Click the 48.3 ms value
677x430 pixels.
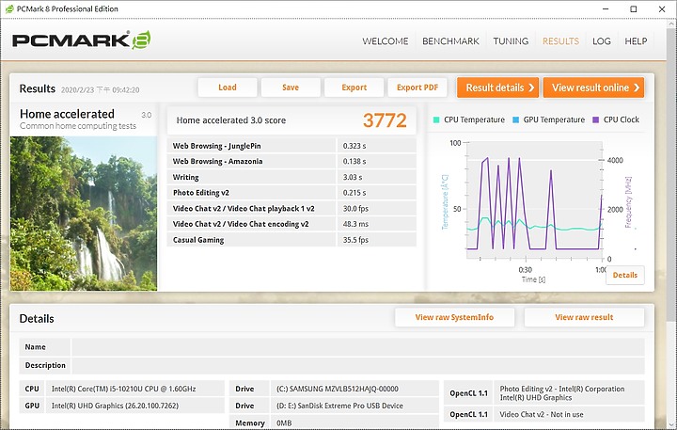[355, 224]
